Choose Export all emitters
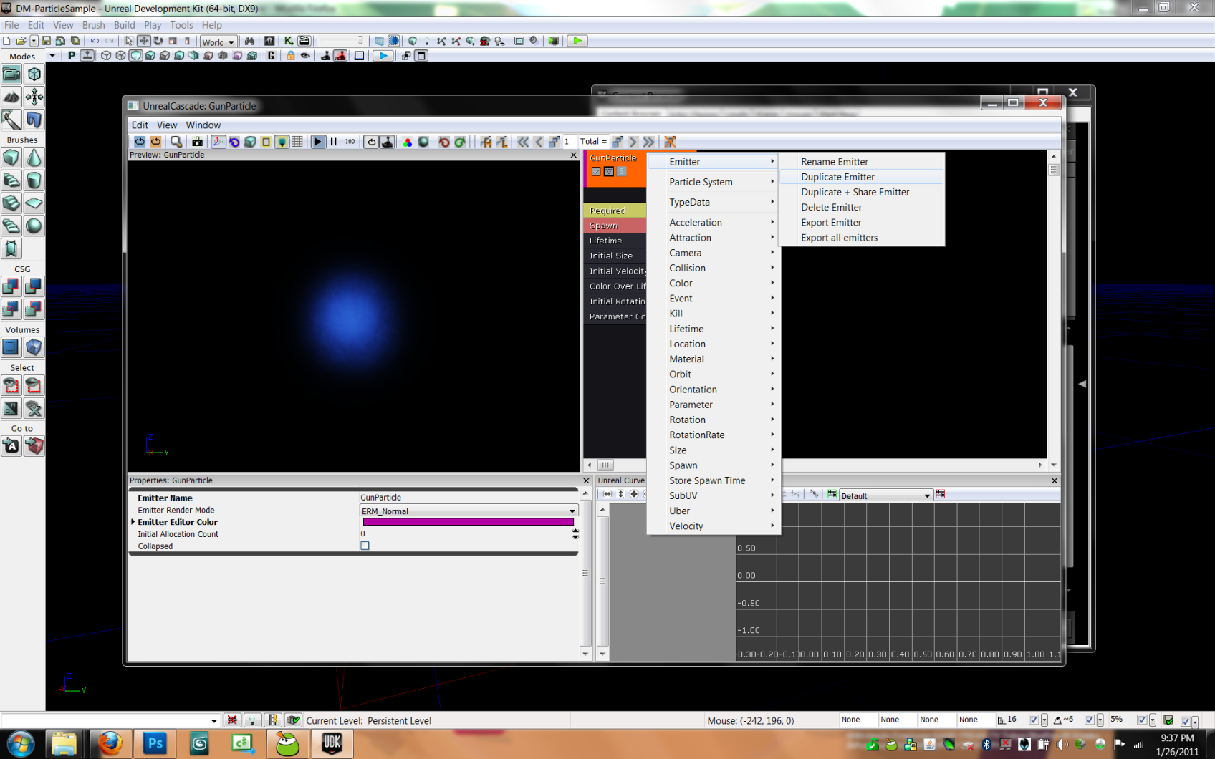The image size is (1215, 759). click(862, 238)
